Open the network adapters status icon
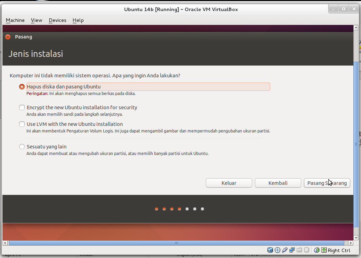Image resolution: width=361 pixels, height=258 pixels. (292, 250)
